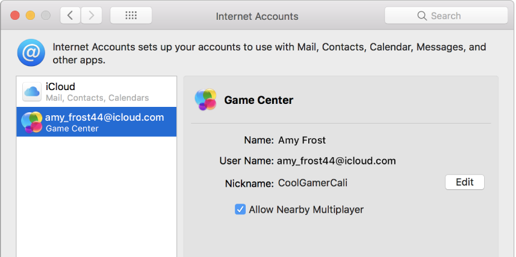Click the blue @ Internet Accounts icon
This screenshot has height=257, width=516.
pos(29,53)
